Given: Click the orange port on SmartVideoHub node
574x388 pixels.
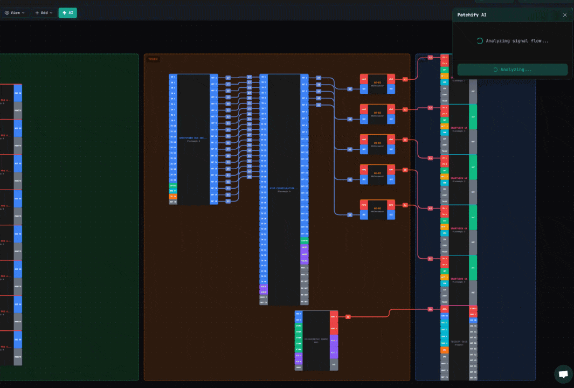Looking at the screenshot, I should coord(173,197).
